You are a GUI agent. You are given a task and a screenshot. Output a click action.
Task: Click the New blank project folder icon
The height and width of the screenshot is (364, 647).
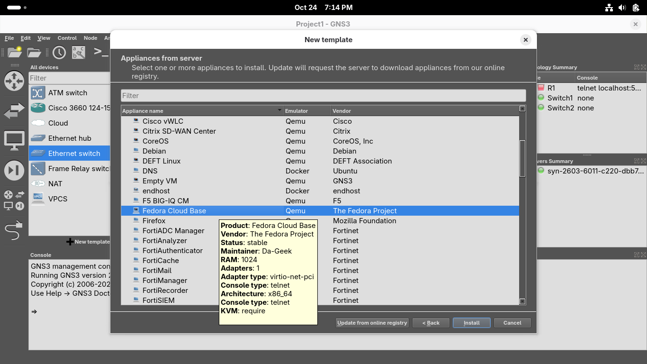(15, 52)
